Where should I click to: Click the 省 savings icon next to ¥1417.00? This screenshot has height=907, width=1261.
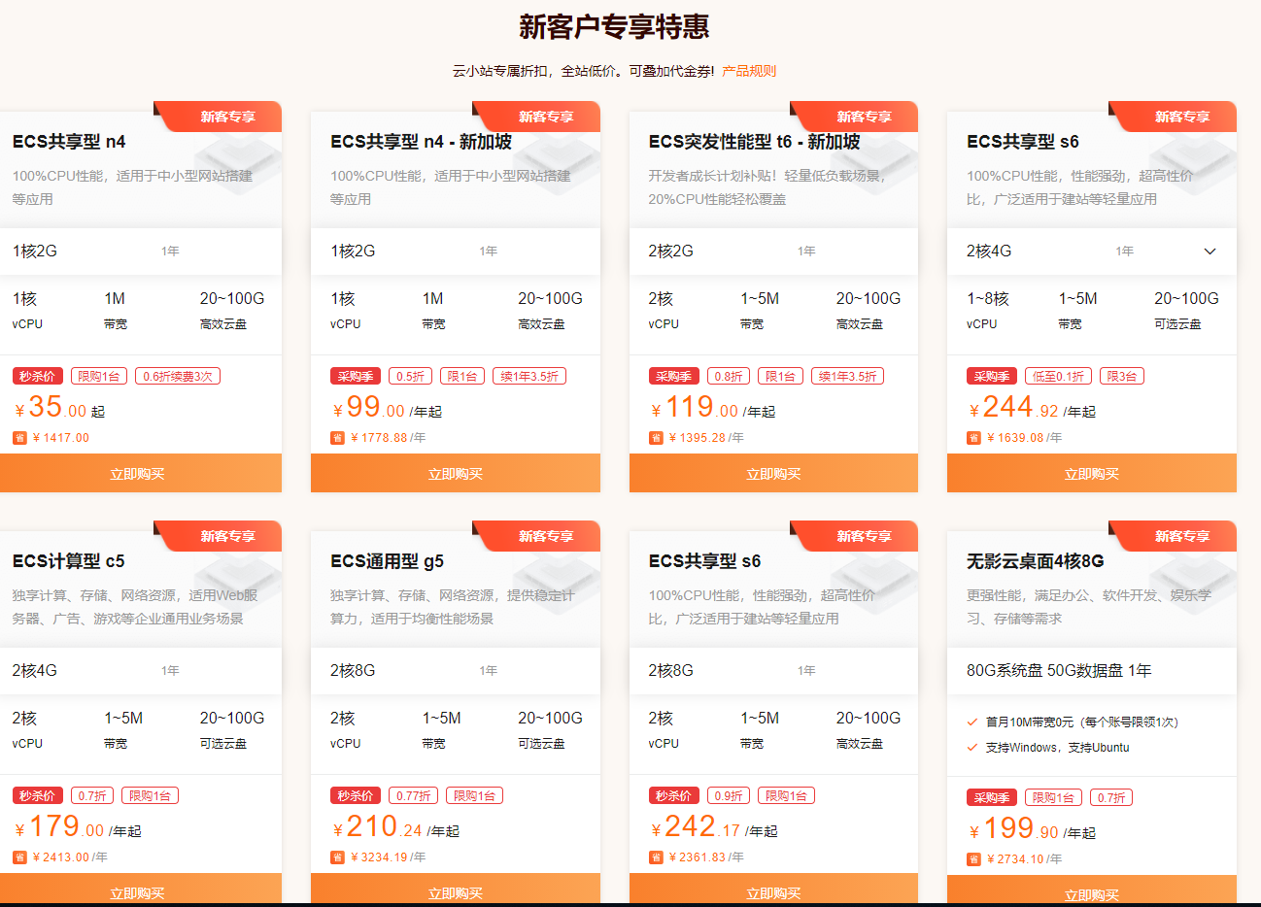point(19,438)
